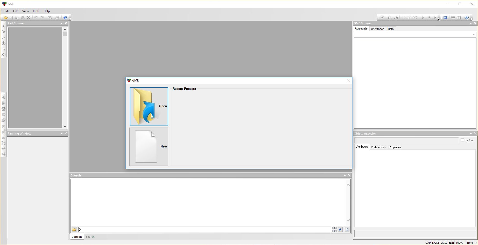The width and height of the screenshot is (478, 245).
Task: Open Part Browser panel options dropdown arrow
Action: tap(61, 23)
